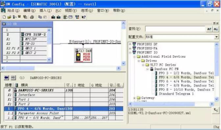This screenshot has width=221, height=130.
Task: Expand the Gateway folder
Action: [134, 98]
